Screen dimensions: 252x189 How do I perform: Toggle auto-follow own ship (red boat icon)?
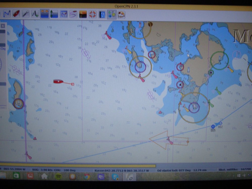click(x=16, y=14)
